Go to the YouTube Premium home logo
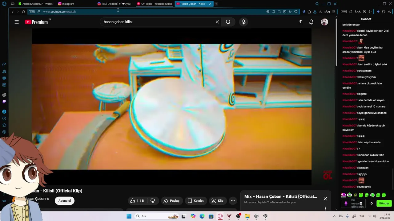The image size is (394, 221). (x=36, y=22)
